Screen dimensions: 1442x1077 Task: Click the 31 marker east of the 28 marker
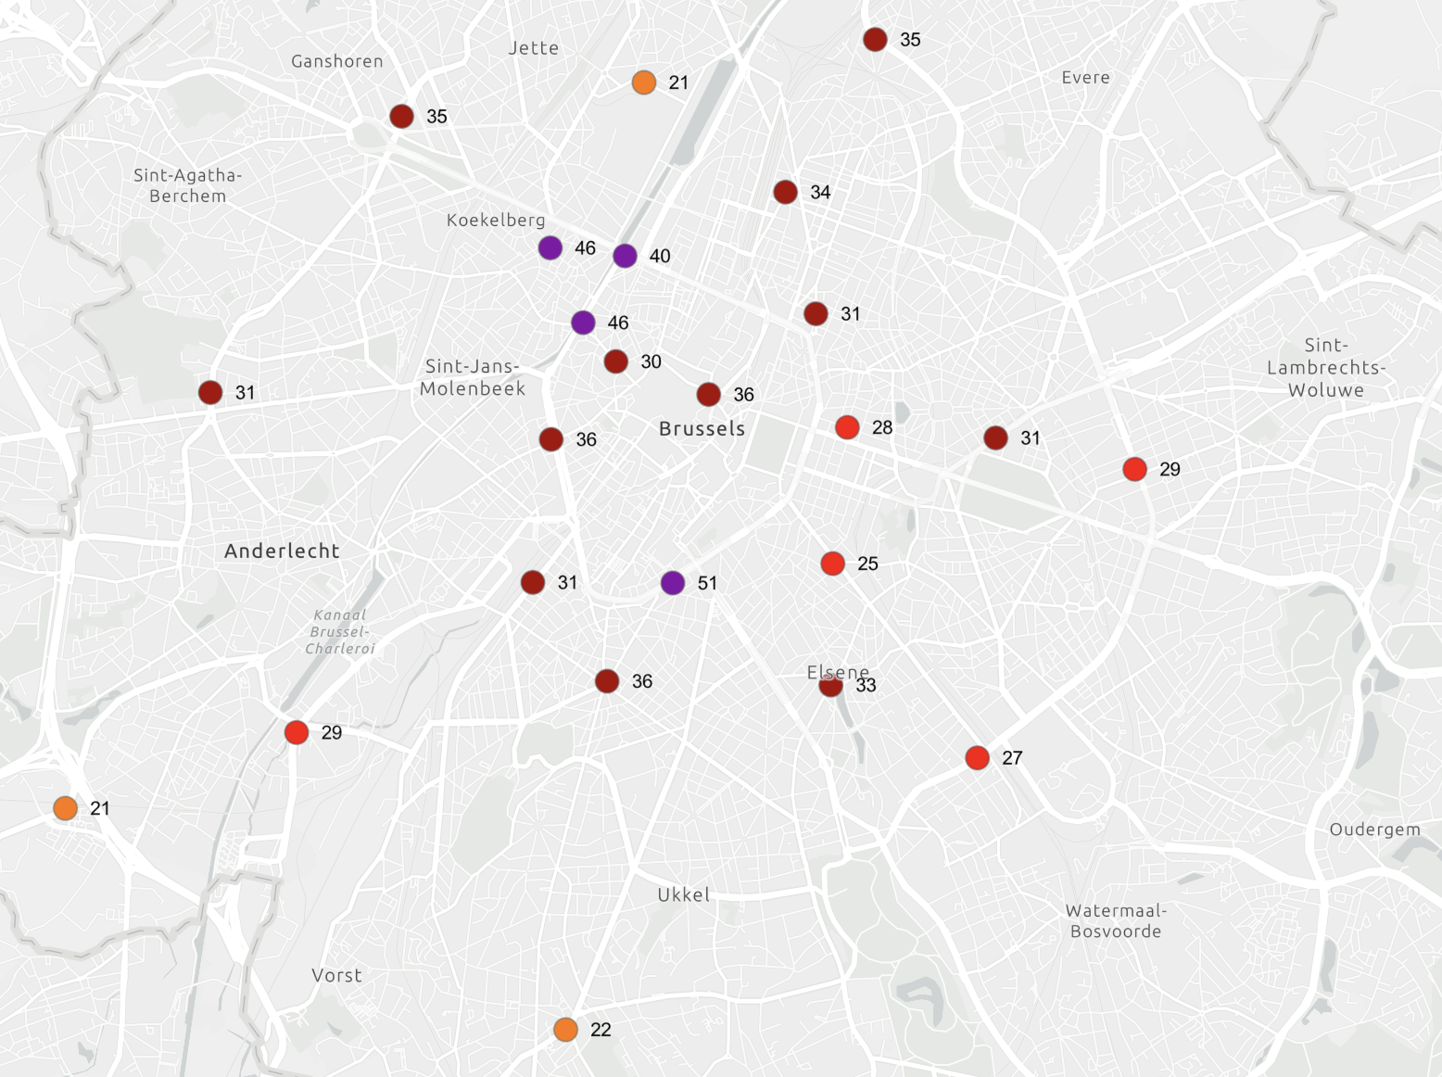995,438
